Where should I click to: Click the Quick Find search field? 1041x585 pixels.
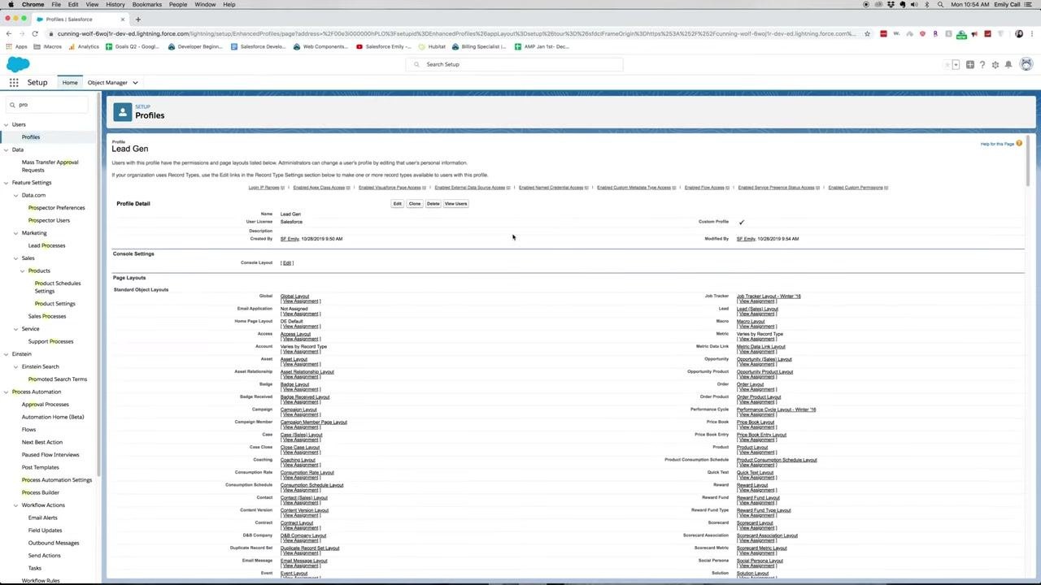click(47, 105)
